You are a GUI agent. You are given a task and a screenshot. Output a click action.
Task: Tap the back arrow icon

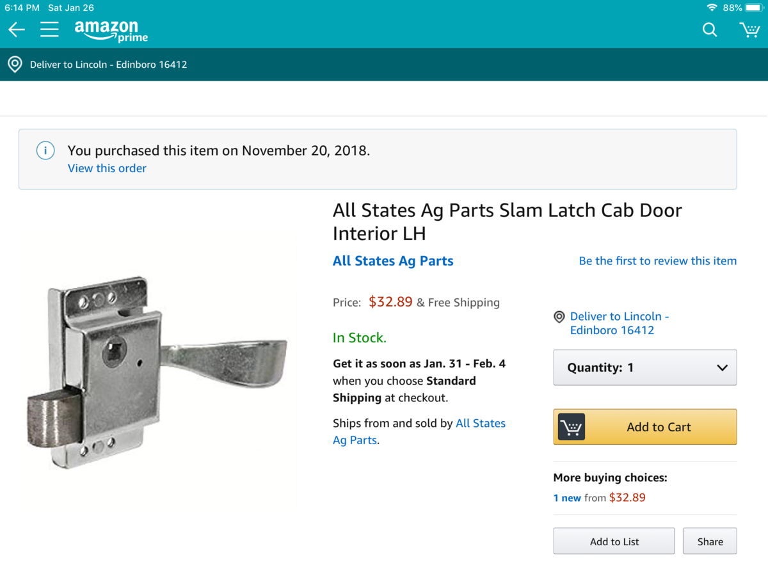17,29
